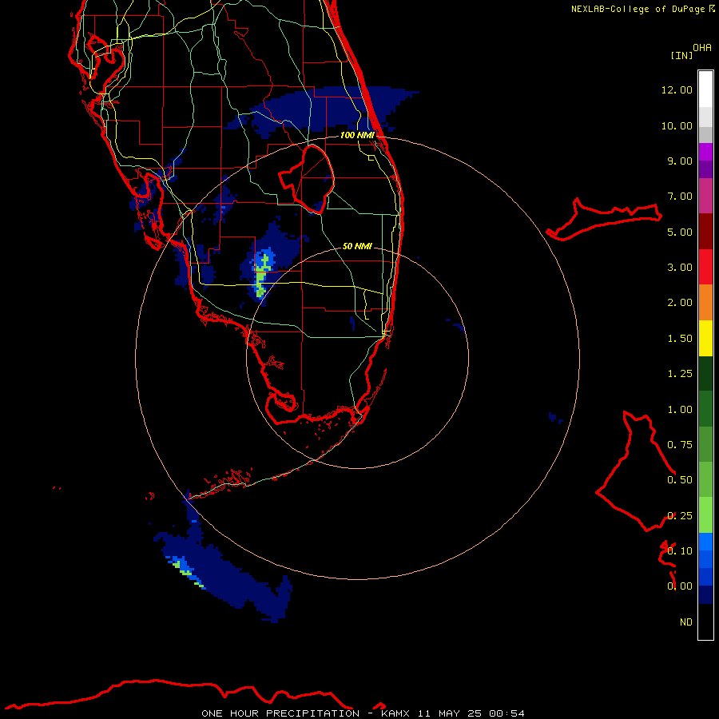Click the OHA product label above legend
This screenshot has width=719, height=719.
tap(702, 47)
